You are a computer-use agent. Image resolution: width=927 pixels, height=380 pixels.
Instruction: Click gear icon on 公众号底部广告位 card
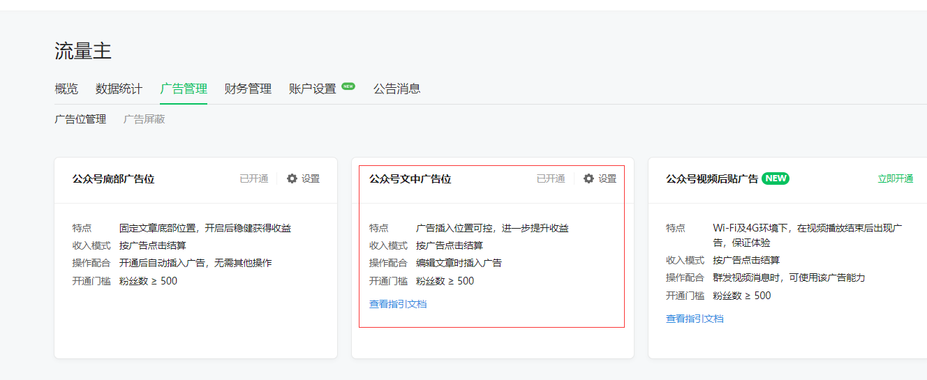pos(292,178)
